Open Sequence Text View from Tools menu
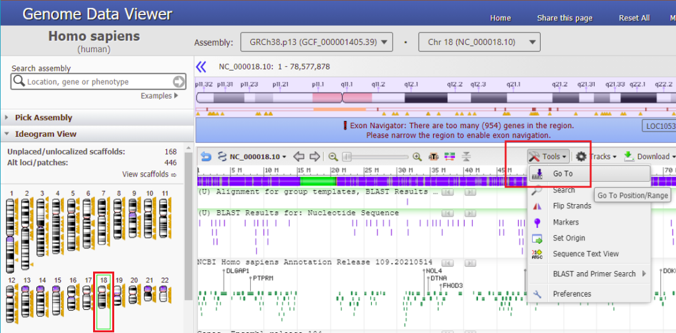 pos(589,254)
